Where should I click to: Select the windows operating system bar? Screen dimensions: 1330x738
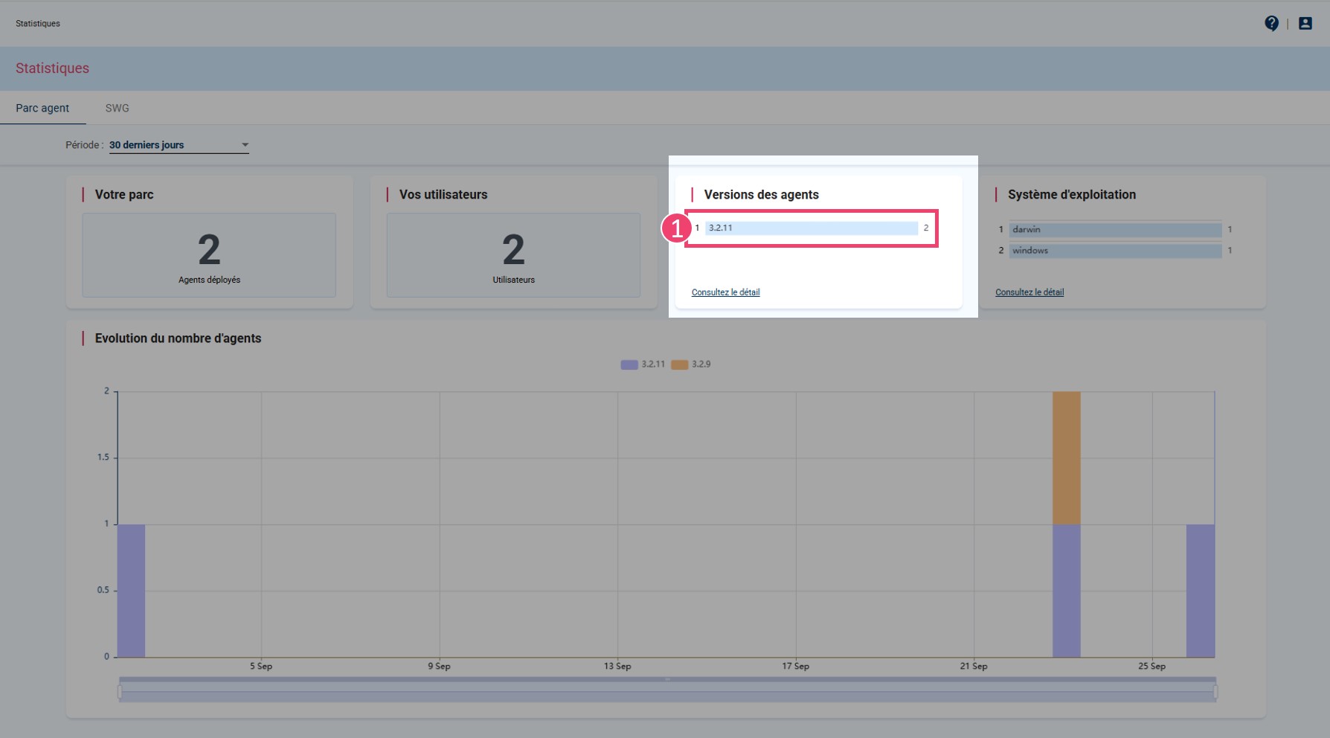coord(1114,251)
